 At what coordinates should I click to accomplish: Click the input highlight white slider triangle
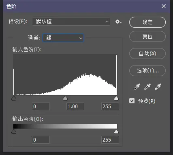[116, 98]
